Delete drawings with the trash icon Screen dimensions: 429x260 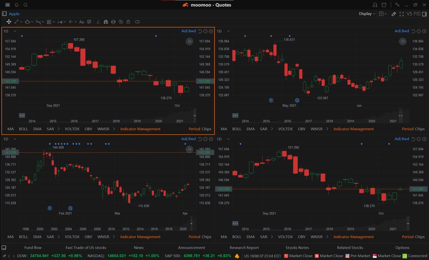[x=128, y=22]
